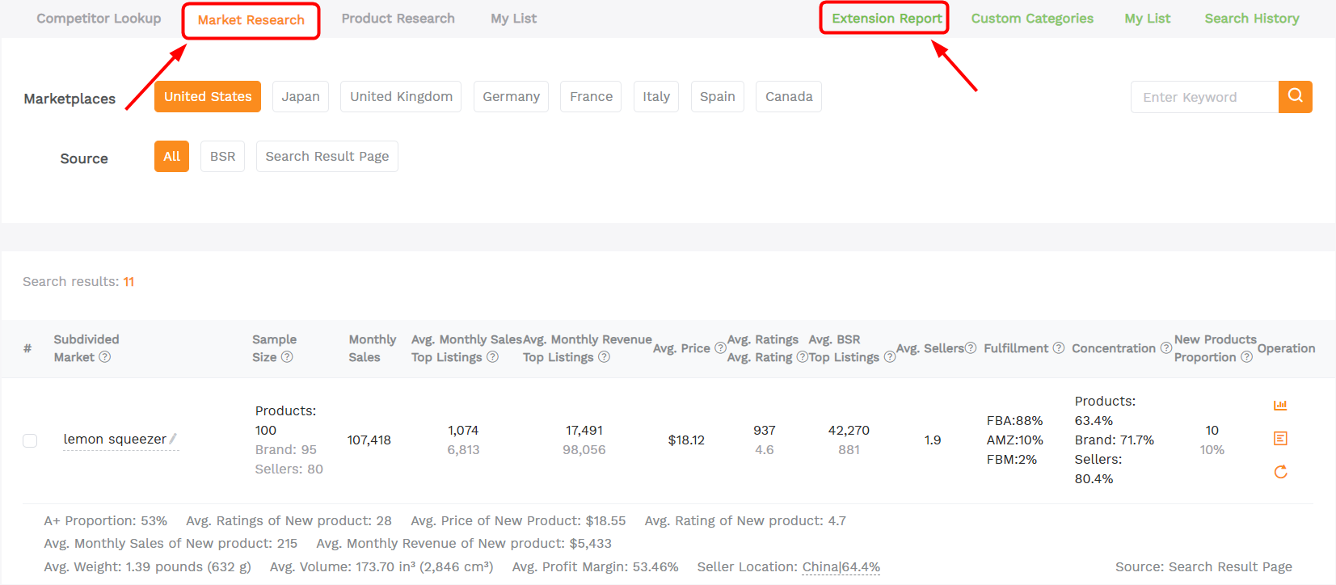Click the China seller location link
Viewport: 1336px width, 585px height.
point(820,567)
